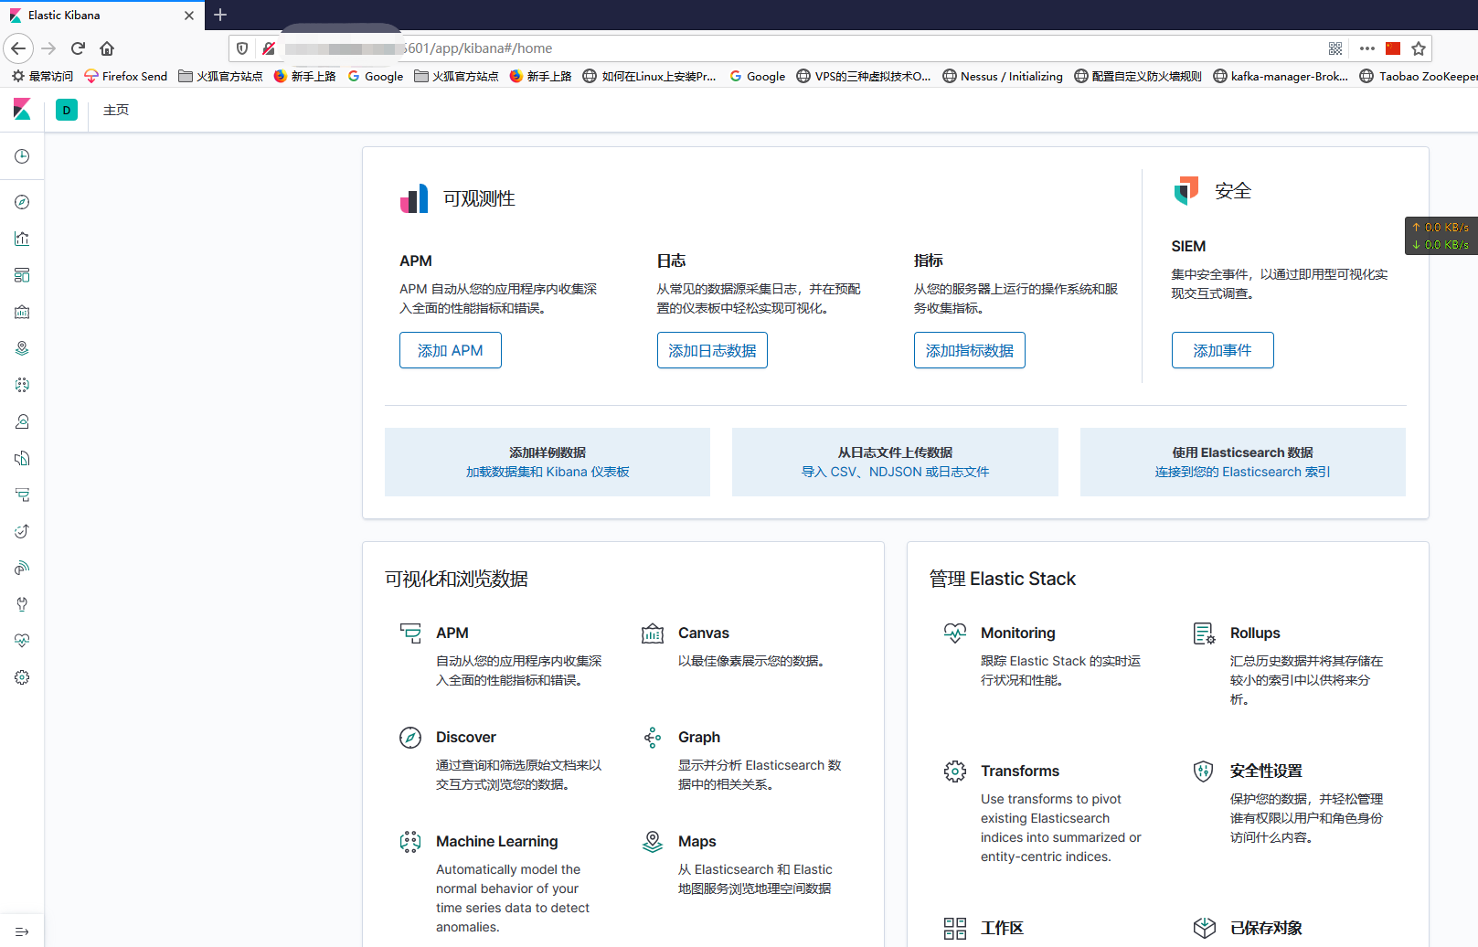The width and height of the screenshot is (1478, 947).
Task: Open the Discover card
Action: pyautogui.click(x=503, y=760)
